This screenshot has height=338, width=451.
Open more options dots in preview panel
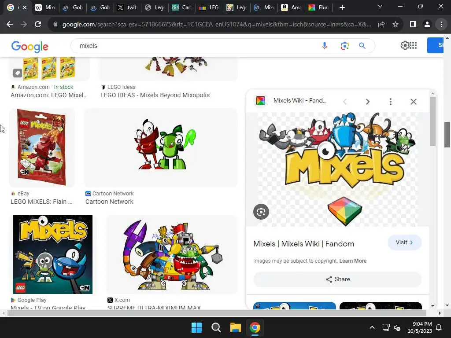(390, 102)
